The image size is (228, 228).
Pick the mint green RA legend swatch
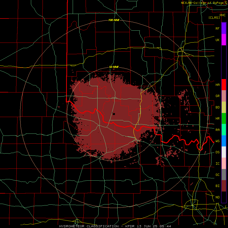224,130
